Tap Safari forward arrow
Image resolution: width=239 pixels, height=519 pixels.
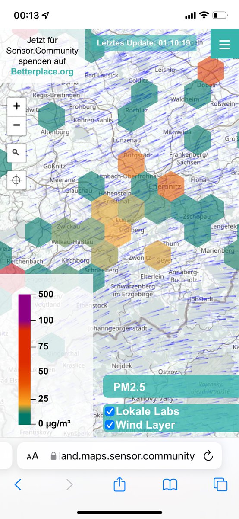click(69, 484)
